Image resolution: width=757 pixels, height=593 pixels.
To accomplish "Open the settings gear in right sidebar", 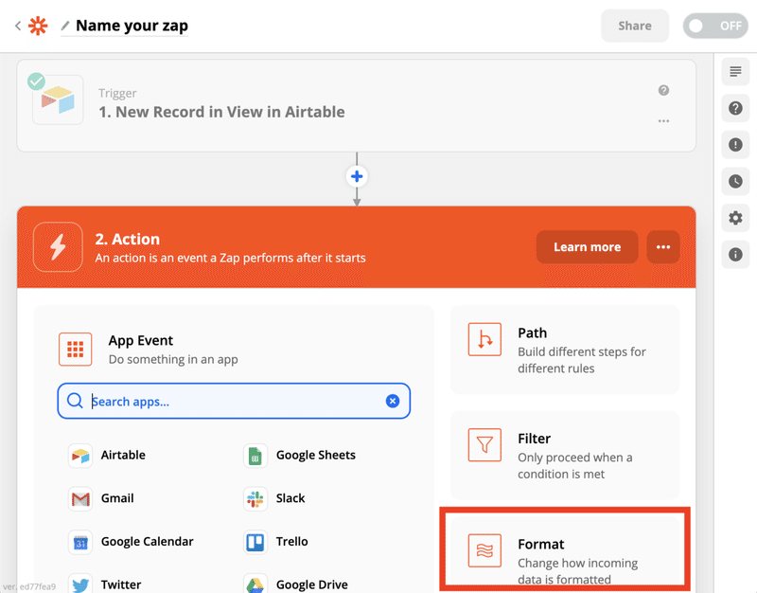I will point(735,218).
